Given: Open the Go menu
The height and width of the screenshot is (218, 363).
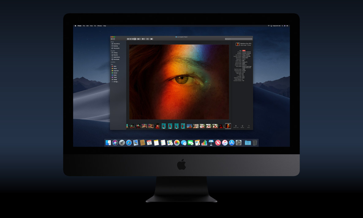Looking at the screenshot, I should (x=95, y=26).
